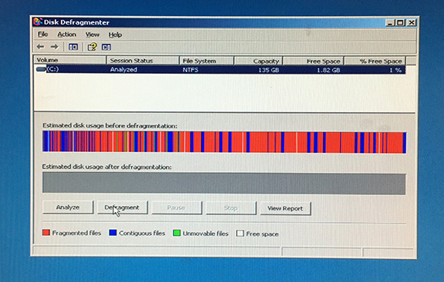Sort by the Session Status column header
Viewport: 444px width, 282px height.
[143, 61]
